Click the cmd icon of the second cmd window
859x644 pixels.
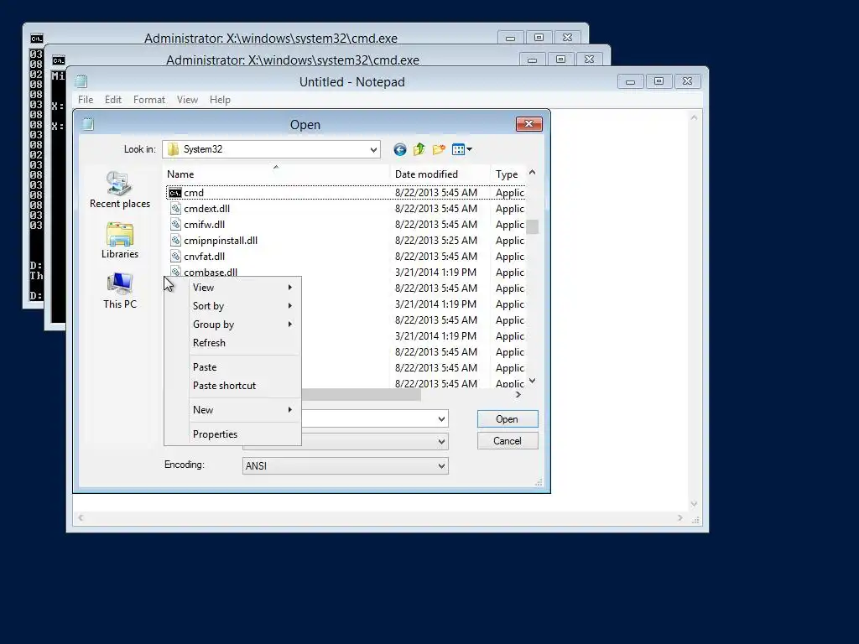[x=59, y=60]
